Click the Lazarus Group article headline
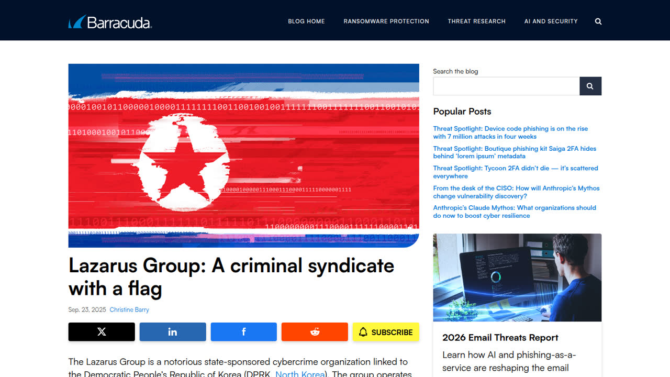Viewport: 670px width, 377px height. (x=231, y=277)
